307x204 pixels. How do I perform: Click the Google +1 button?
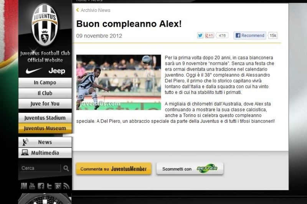(209, 35)
